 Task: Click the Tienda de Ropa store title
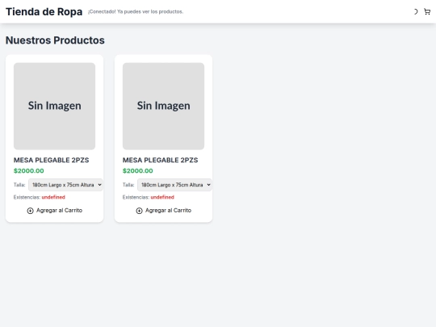[44, 11]
